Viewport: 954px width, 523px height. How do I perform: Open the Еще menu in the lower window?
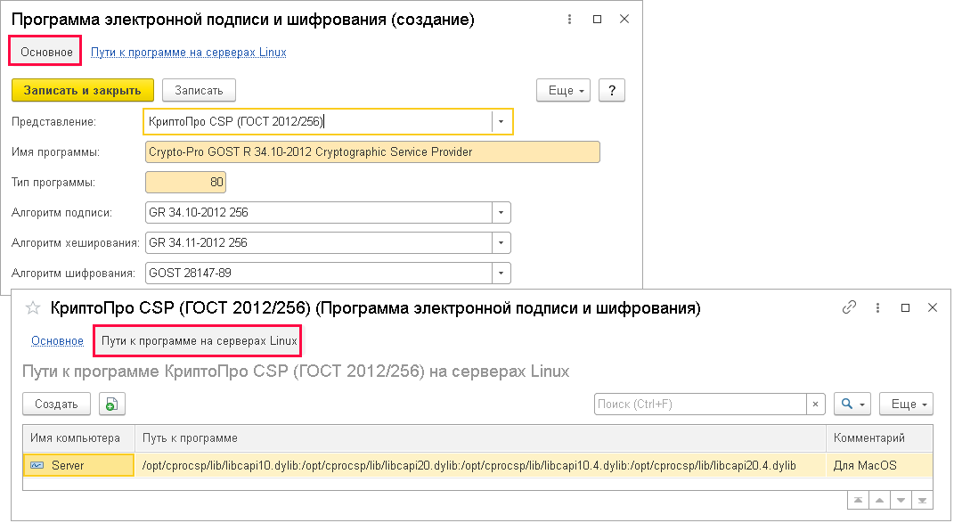tap(906, 405)
